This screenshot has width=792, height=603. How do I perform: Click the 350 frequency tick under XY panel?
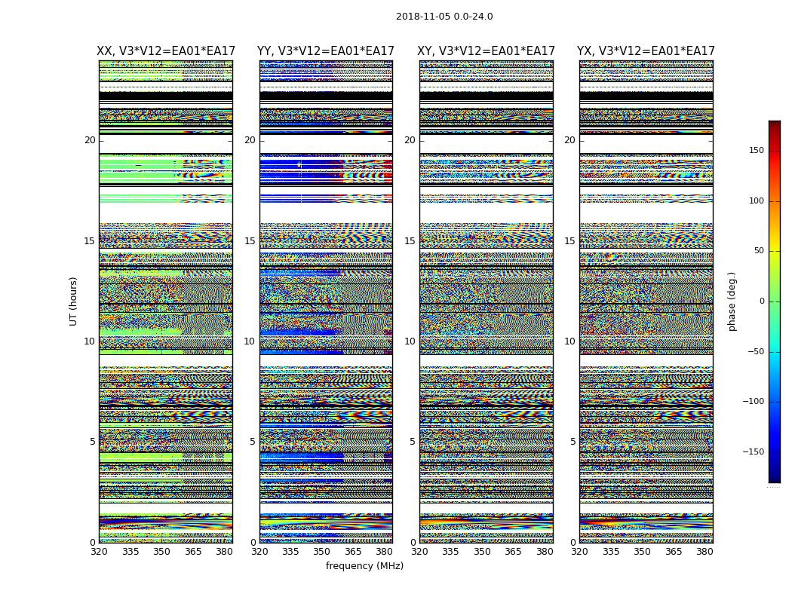click(x=482, y=552)
